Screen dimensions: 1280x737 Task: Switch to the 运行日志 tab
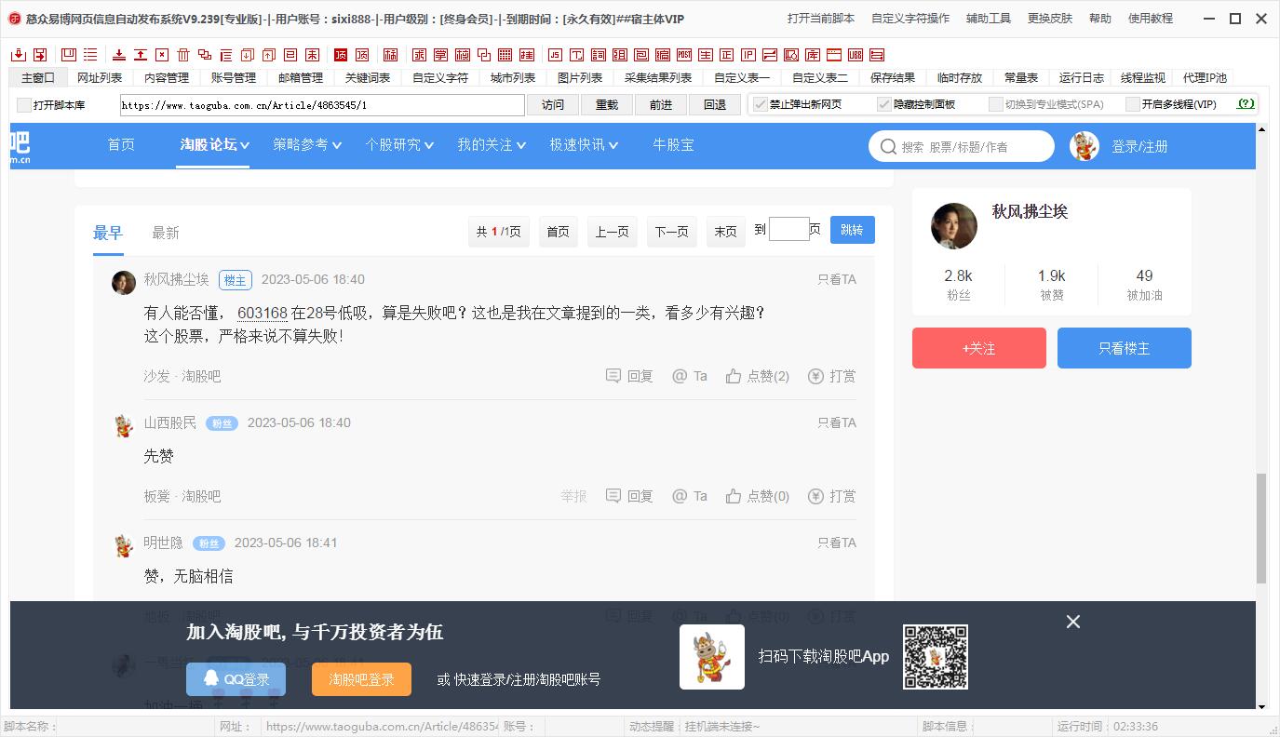point(1082,78)
